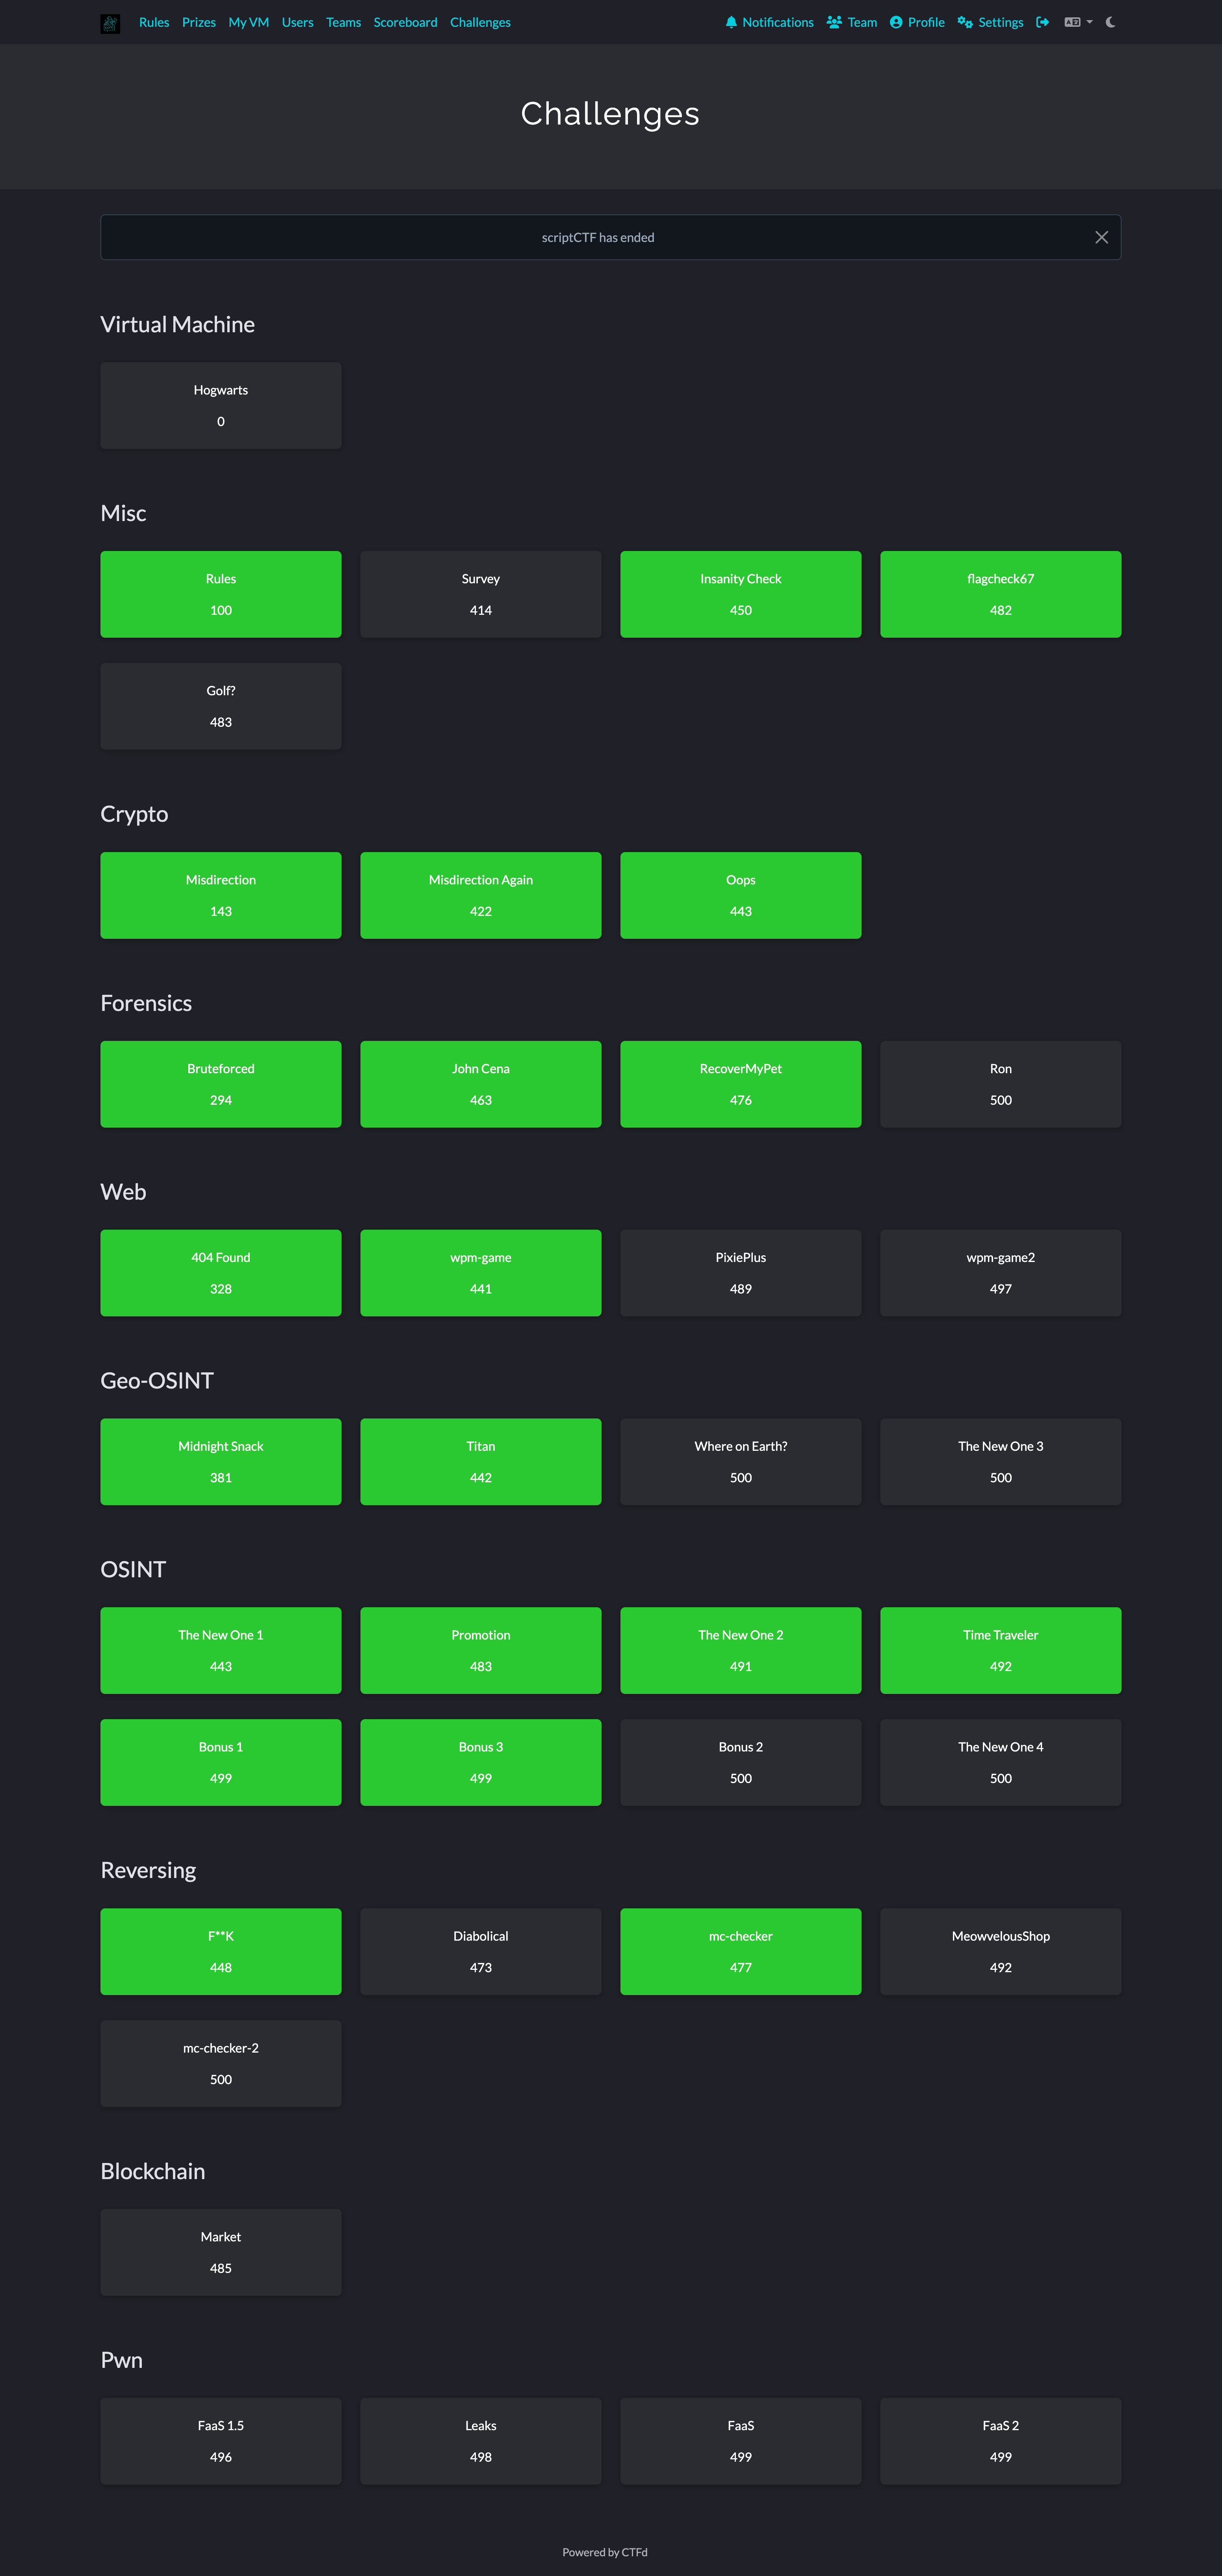Dismiss the scriptCTF has ended alert
Screen dimensions: 1222x2576
pyautogui.click(x=1101, y=237)
